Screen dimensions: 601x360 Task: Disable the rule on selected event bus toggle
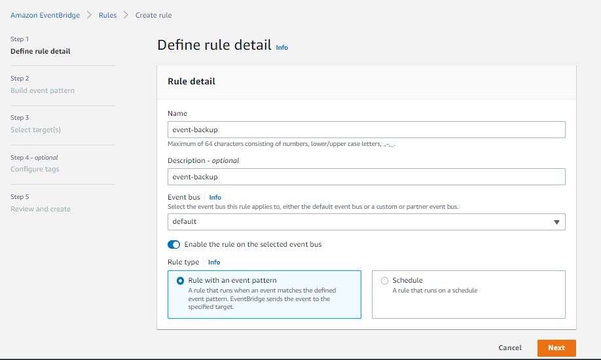tap(174, 245)
